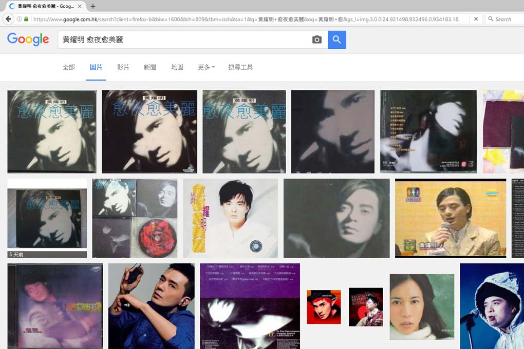Open third 愈夜愈美麗 album cover thumbnail
Viewport: 524px width, 349px height.
[x=244, y=131]
